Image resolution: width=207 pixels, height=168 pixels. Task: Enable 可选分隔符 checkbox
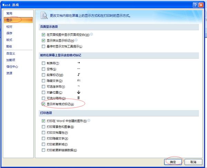click(x=43, y=98)
